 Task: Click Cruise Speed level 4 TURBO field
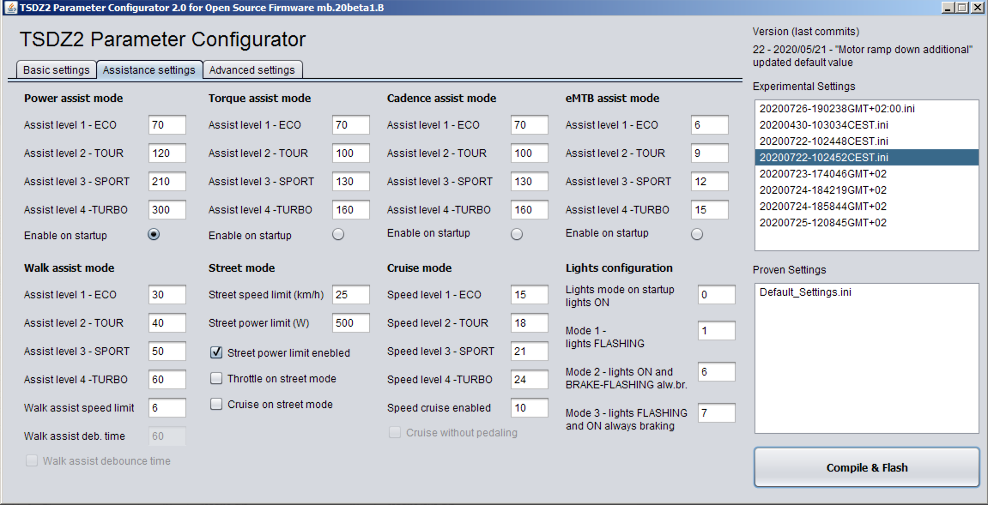pos(530,379)
